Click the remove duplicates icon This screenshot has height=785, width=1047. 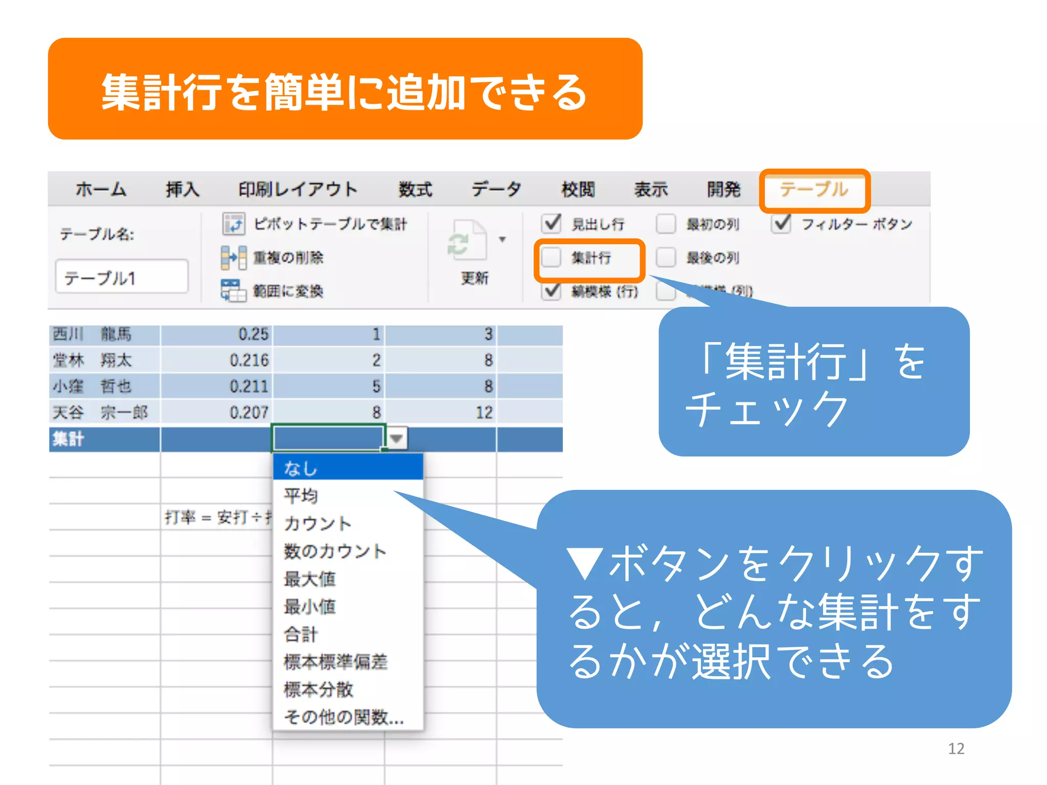pyautogui.click(x=234, y=258)
